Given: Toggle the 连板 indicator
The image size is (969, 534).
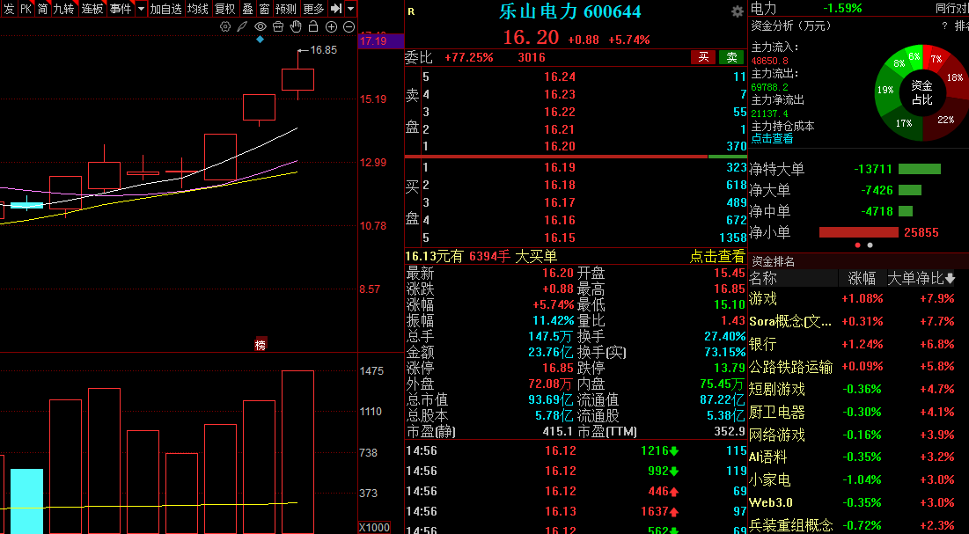Looking at the screenshot, I should coord(92,9).
